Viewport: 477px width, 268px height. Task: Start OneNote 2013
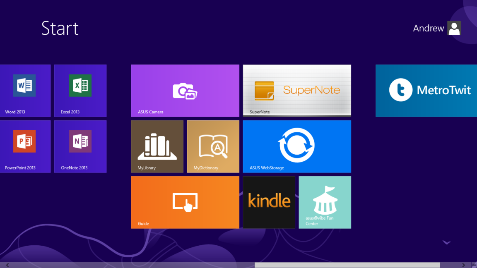pos(80,146)
